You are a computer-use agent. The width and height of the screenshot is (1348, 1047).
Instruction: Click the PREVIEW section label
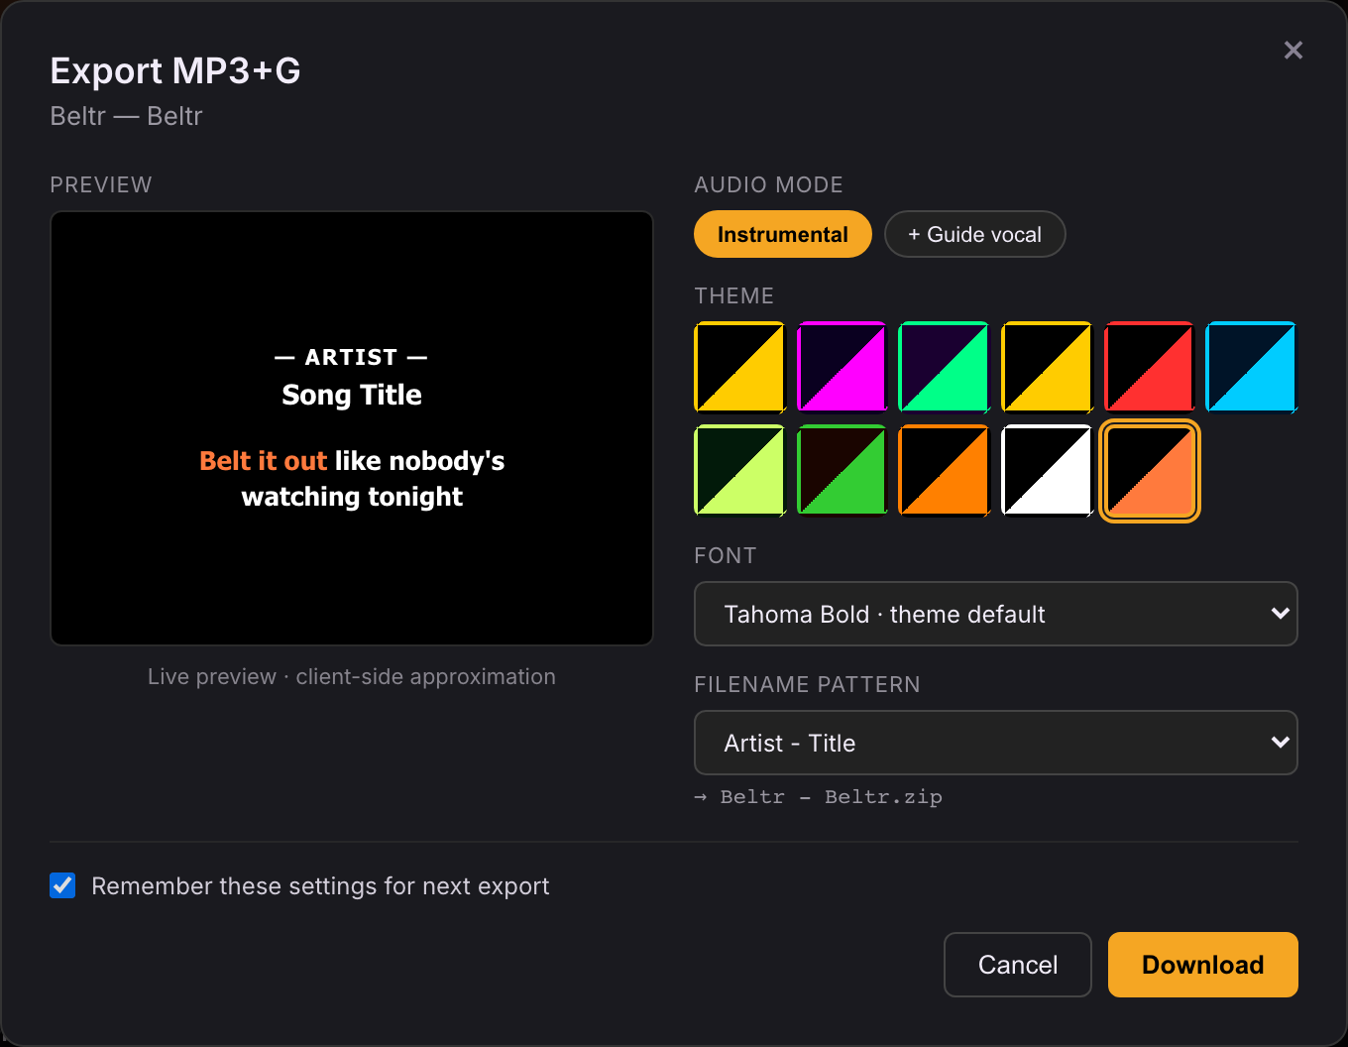(x=101, y=185)
